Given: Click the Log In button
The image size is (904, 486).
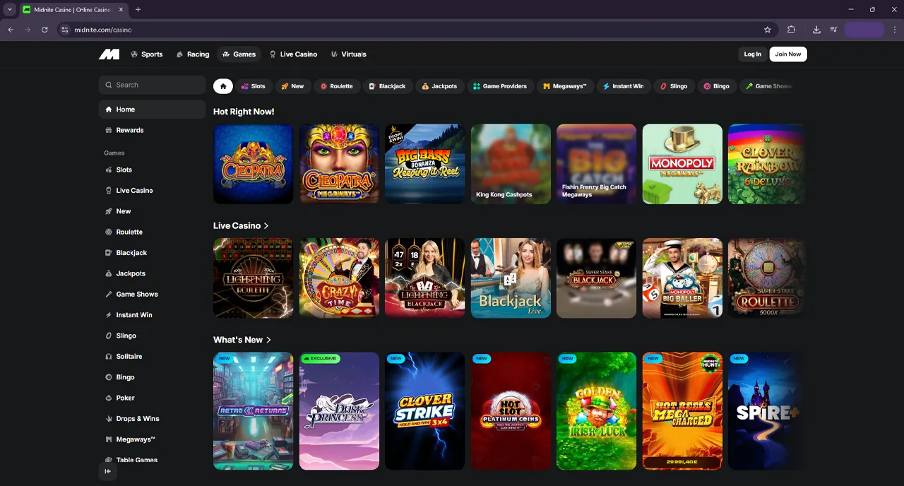Looking at the screenshot, I should [x=752, y=54].
